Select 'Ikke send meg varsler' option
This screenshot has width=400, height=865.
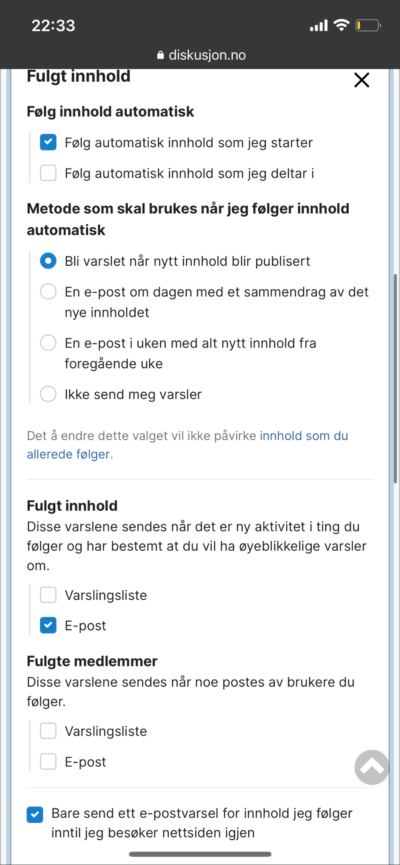point(48,394)
